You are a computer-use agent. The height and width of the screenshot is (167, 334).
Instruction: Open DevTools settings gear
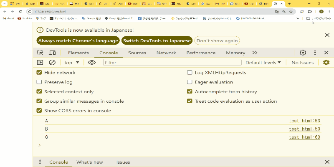(x=303, y=53)
